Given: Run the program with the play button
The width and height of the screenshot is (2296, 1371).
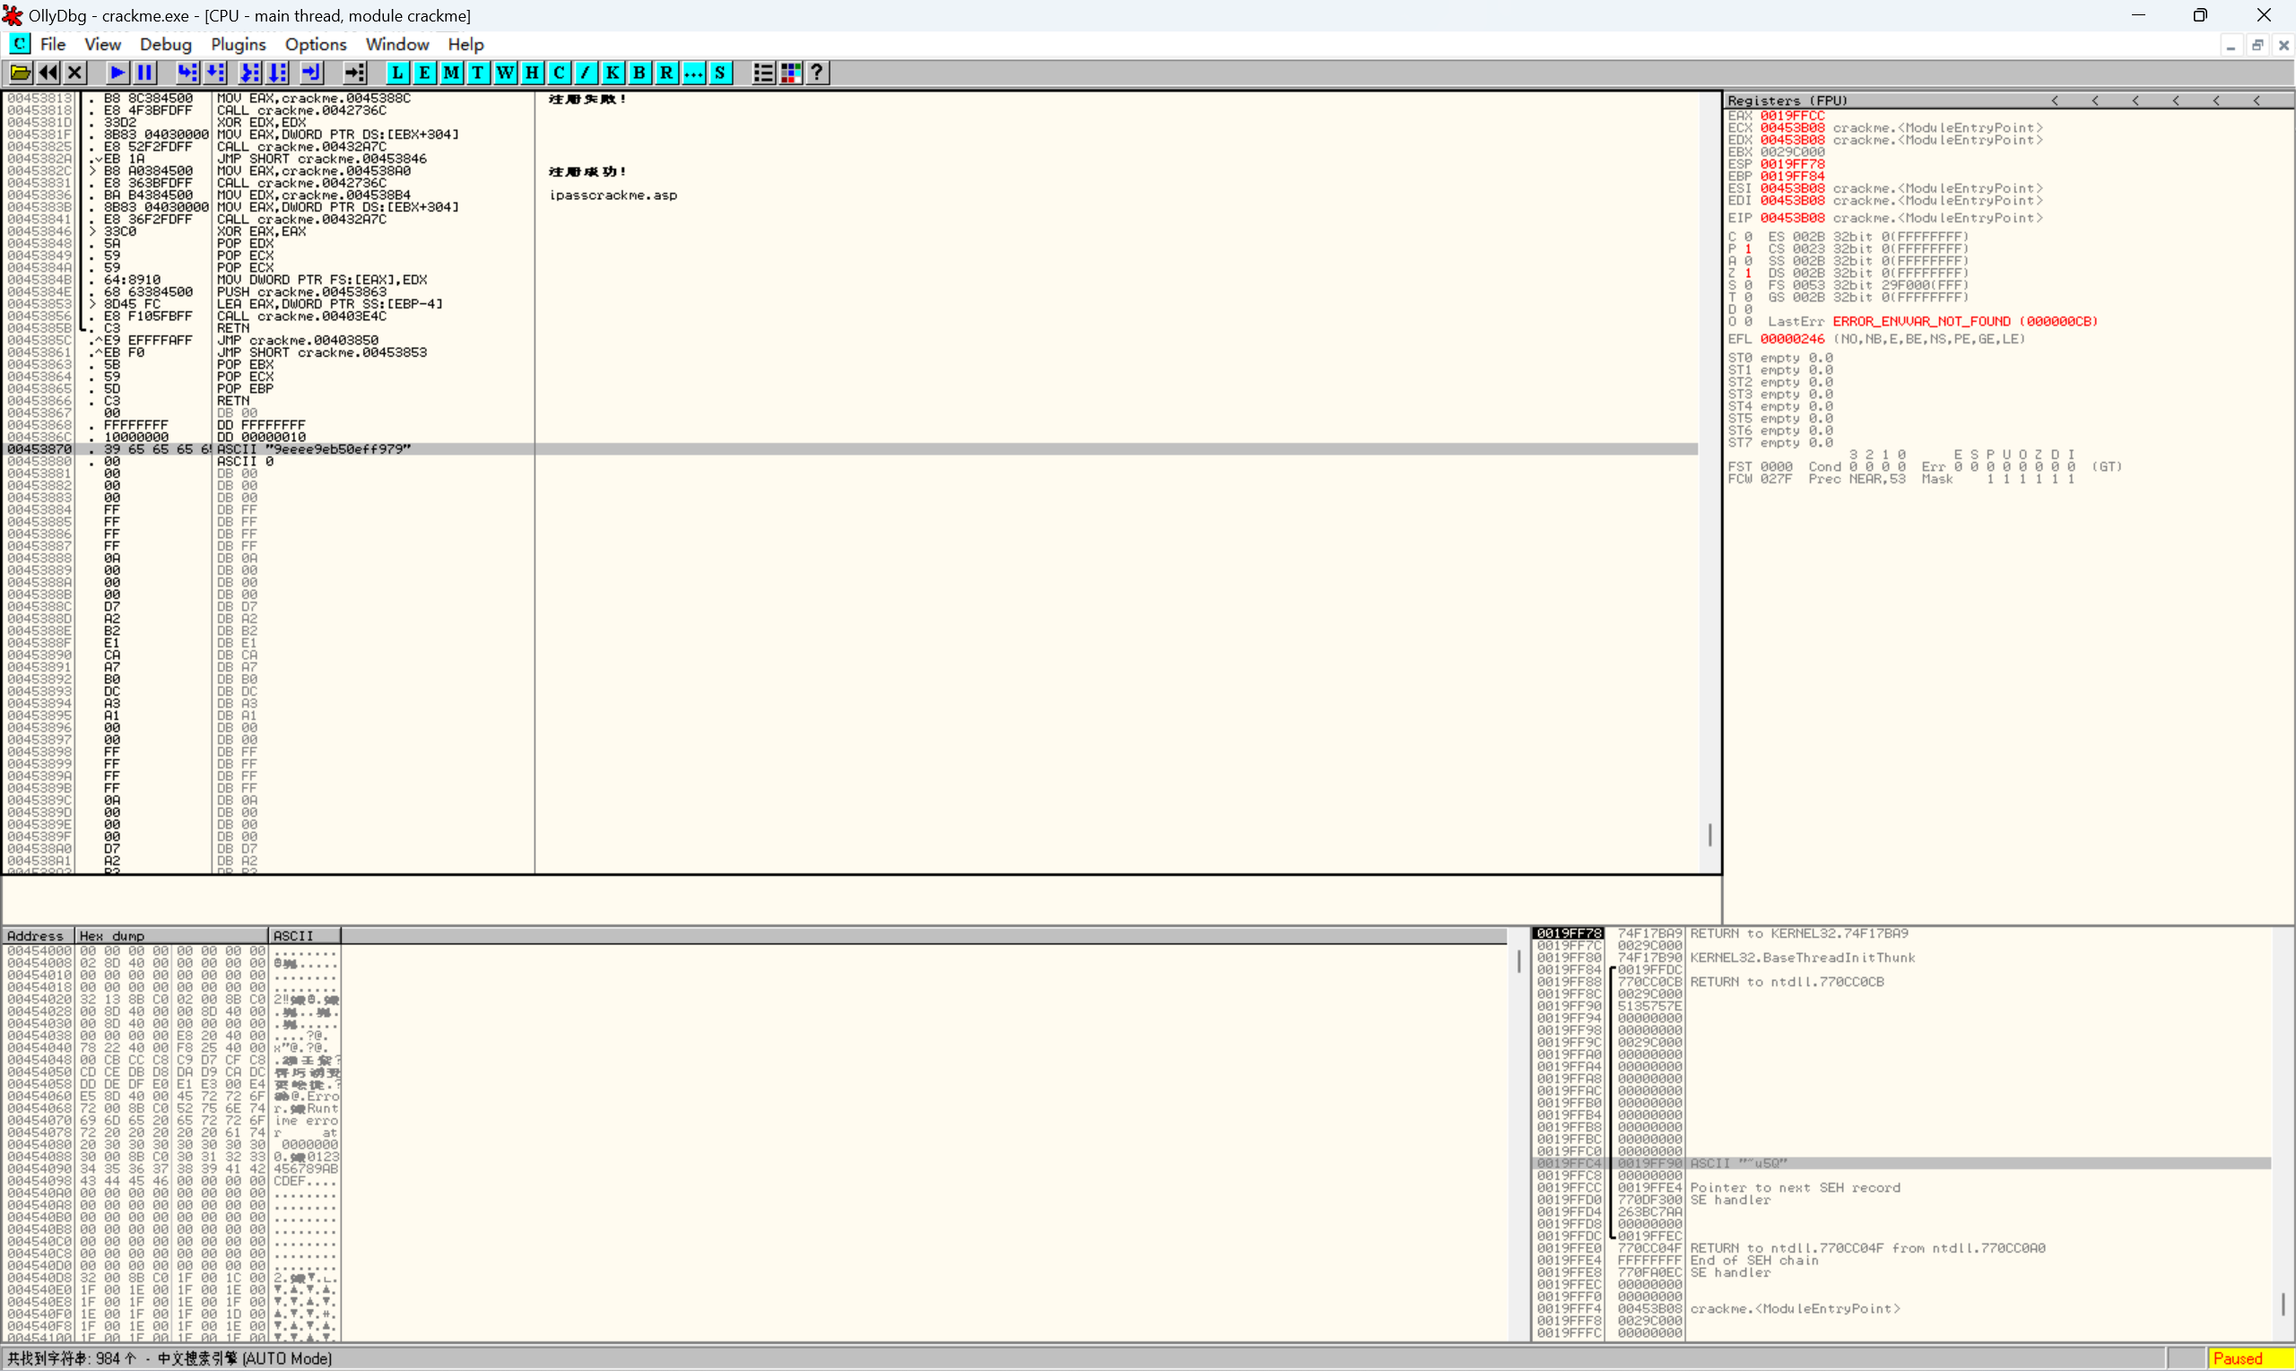Looking at the screenshot, I should pos(117,73).
